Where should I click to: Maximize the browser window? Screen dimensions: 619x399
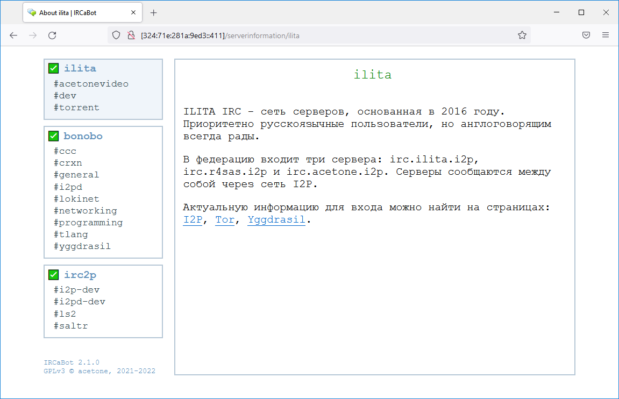coord(581,12)
